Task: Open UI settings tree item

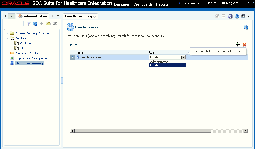Action: (22, 48)
